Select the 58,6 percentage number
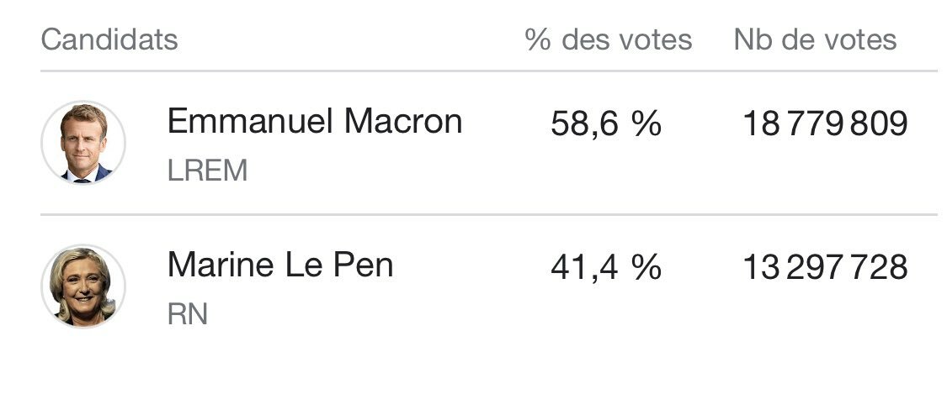Image resolution: width=947 pixels, height=394 pixels. [585, 124]
